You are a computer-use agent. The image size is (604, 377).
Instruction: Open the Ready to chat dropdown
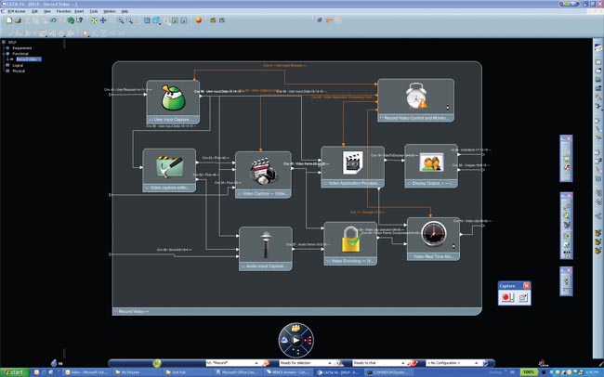point(403,363)
